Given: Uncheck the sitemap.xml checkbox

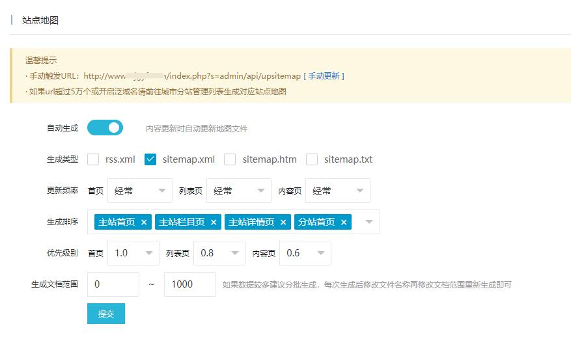Looking at the screenshot, I should click(150, 159).
